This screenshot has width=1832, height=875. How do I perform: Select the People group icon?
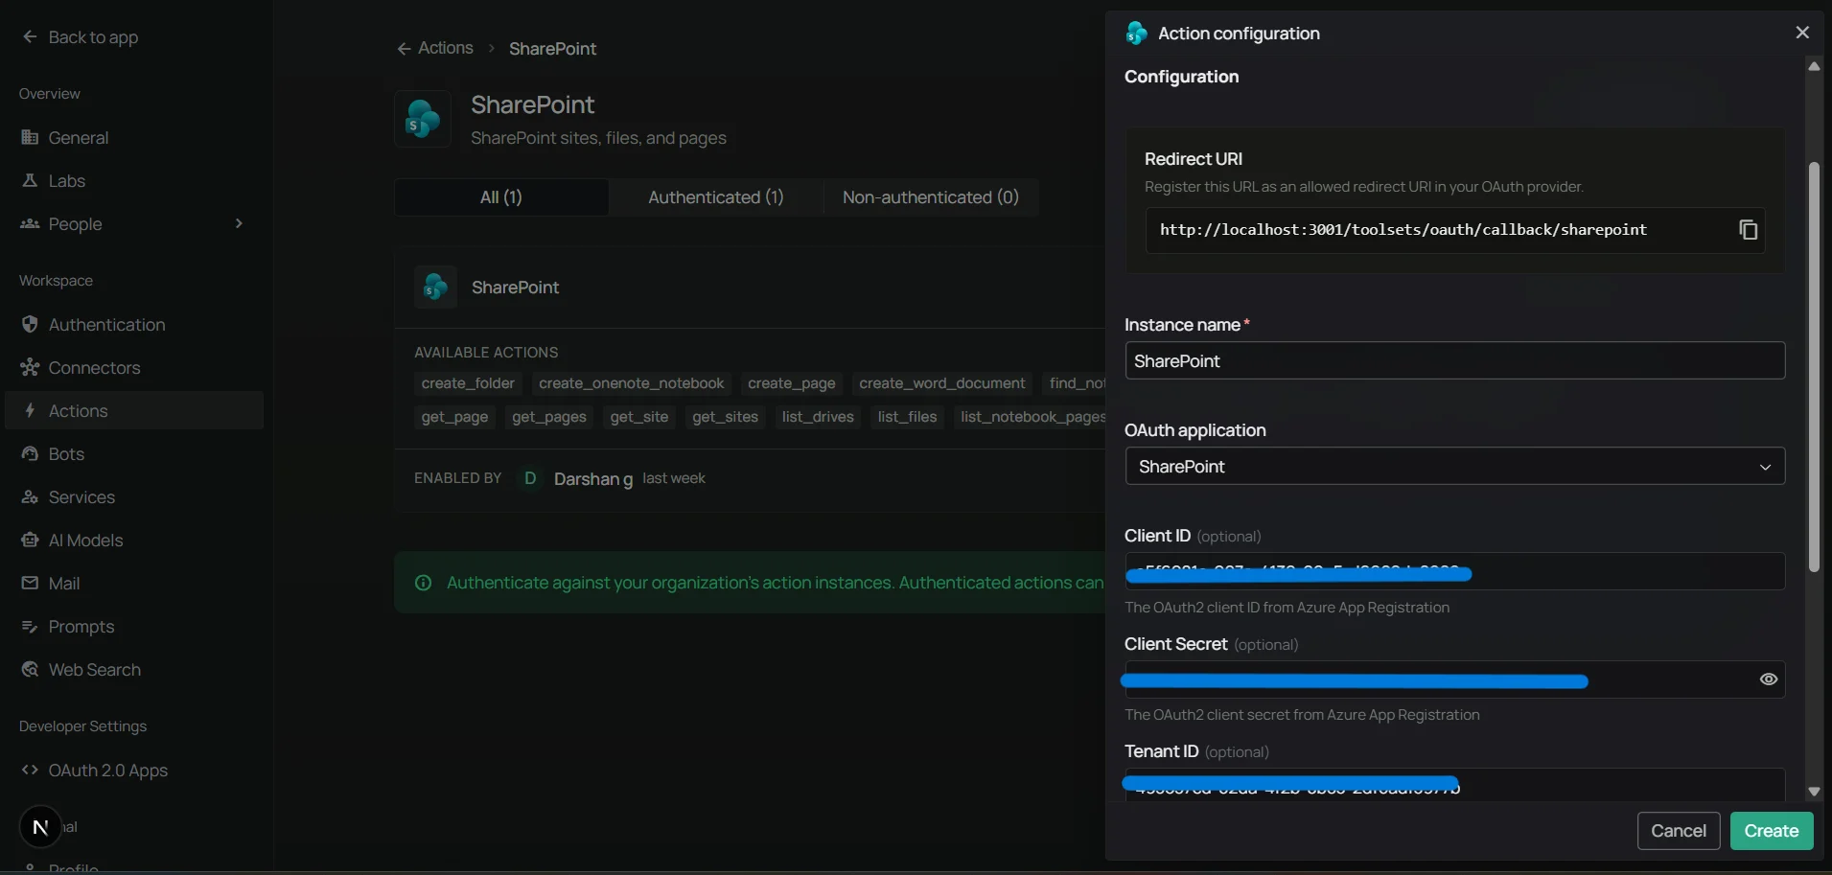(30, 223)
